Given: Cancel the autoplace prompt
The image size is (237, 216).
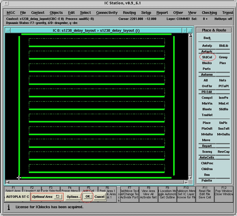Looking at the screenshot, I should [99, 197].
